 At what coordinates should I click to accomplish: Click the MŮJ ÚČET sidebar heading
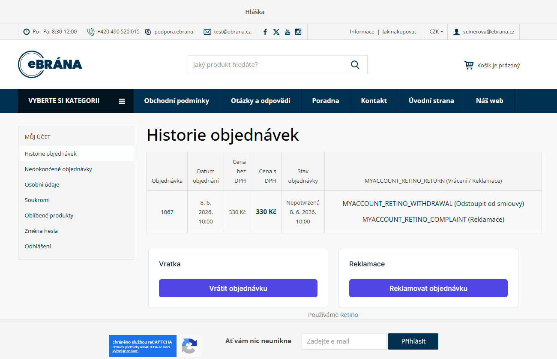click(x=38, y=137)
